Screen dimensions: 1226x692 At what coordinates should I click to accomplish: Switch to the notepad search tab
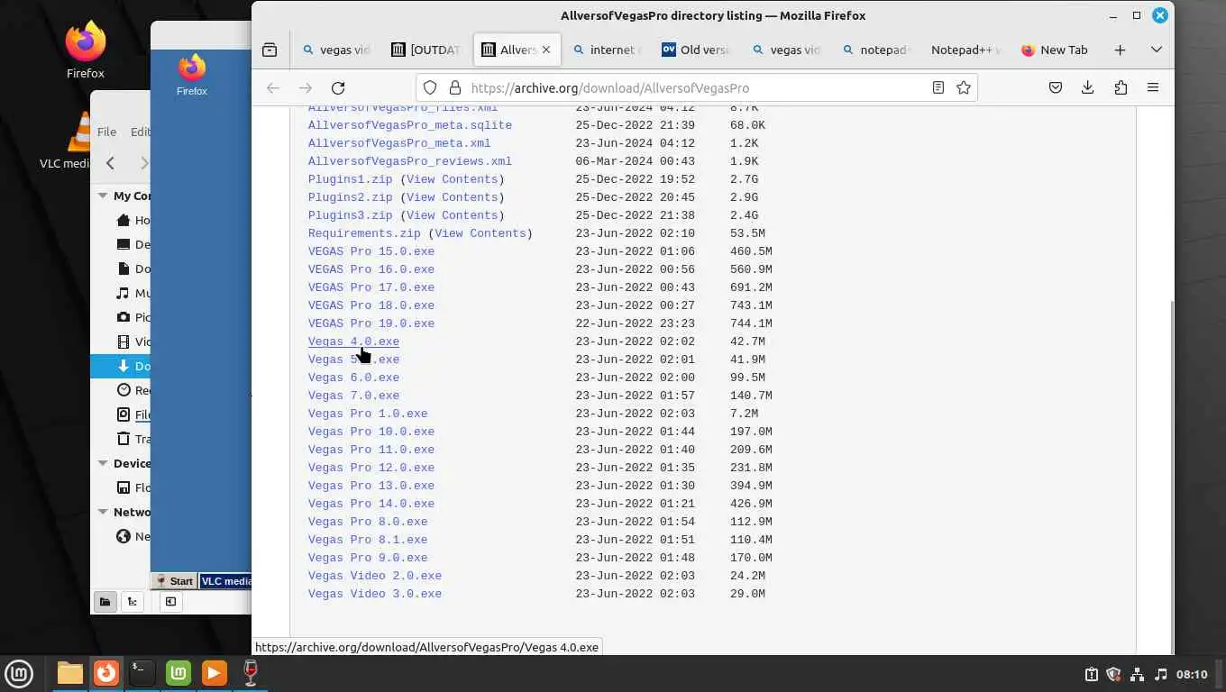[x=877, y=50]
